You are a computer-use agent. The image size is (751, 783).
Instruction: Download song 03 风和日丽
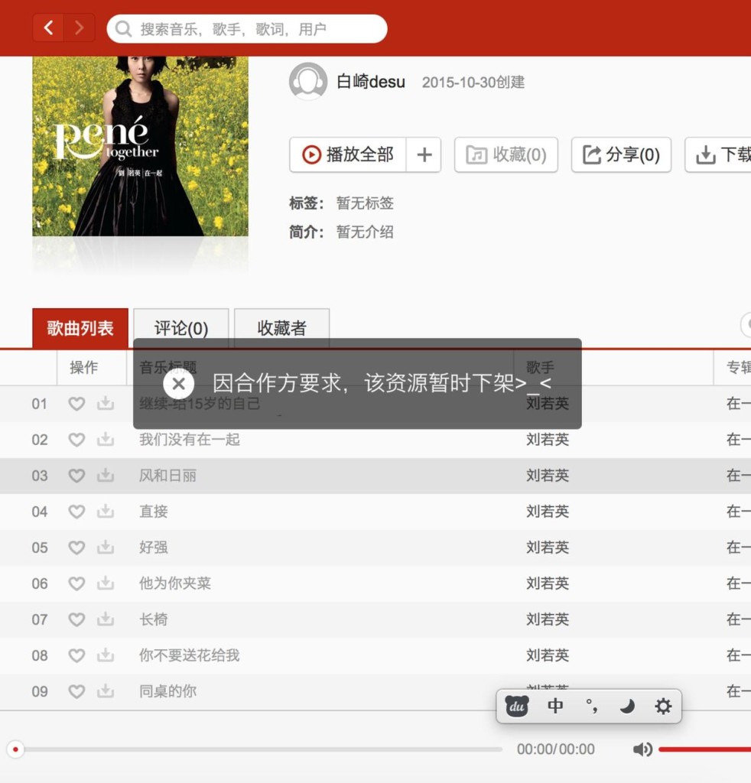(x=106, y=475)
